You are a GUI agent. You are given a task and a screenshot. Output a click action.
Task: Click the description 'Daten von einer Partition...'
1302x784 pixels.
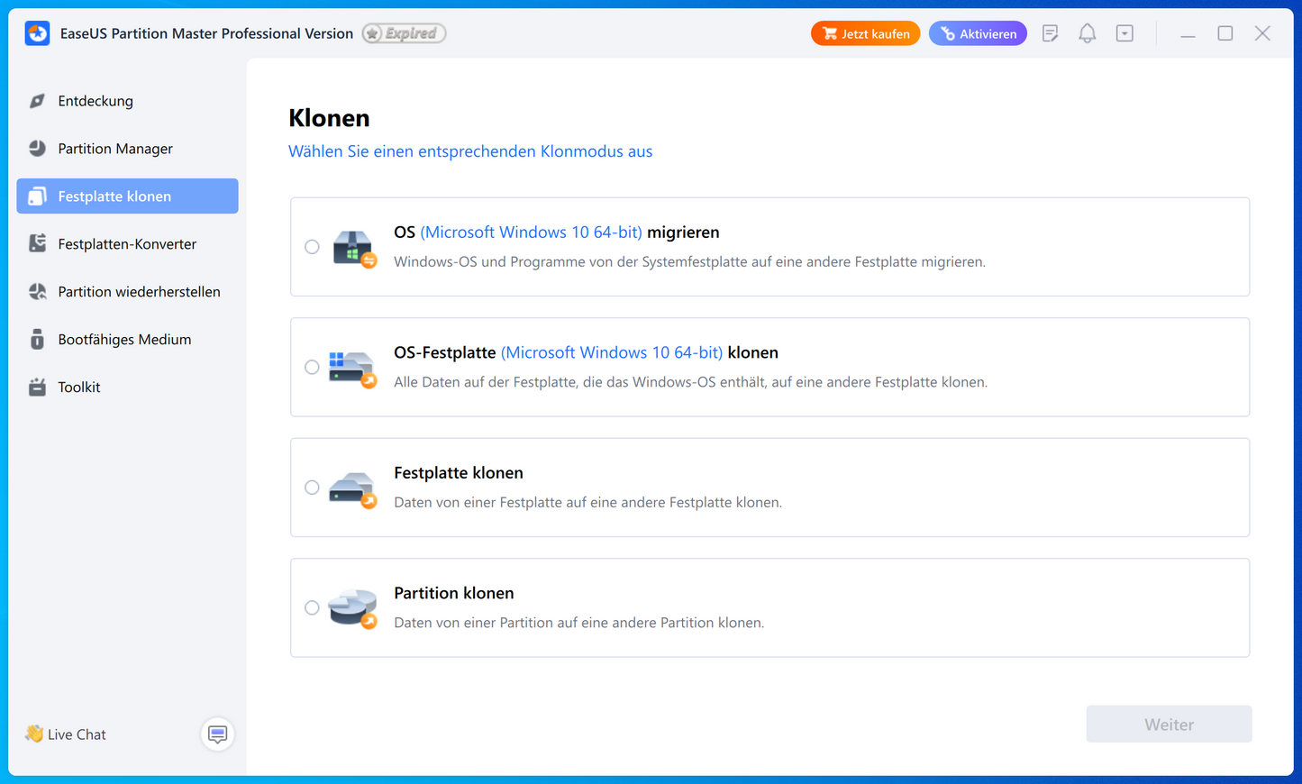click(x=579, y=623)
